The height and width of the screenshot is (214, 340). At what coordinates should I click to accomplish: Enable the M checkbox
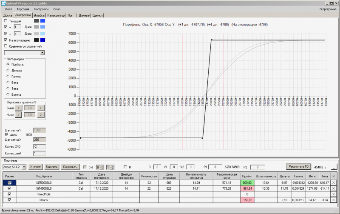point(125,167)
